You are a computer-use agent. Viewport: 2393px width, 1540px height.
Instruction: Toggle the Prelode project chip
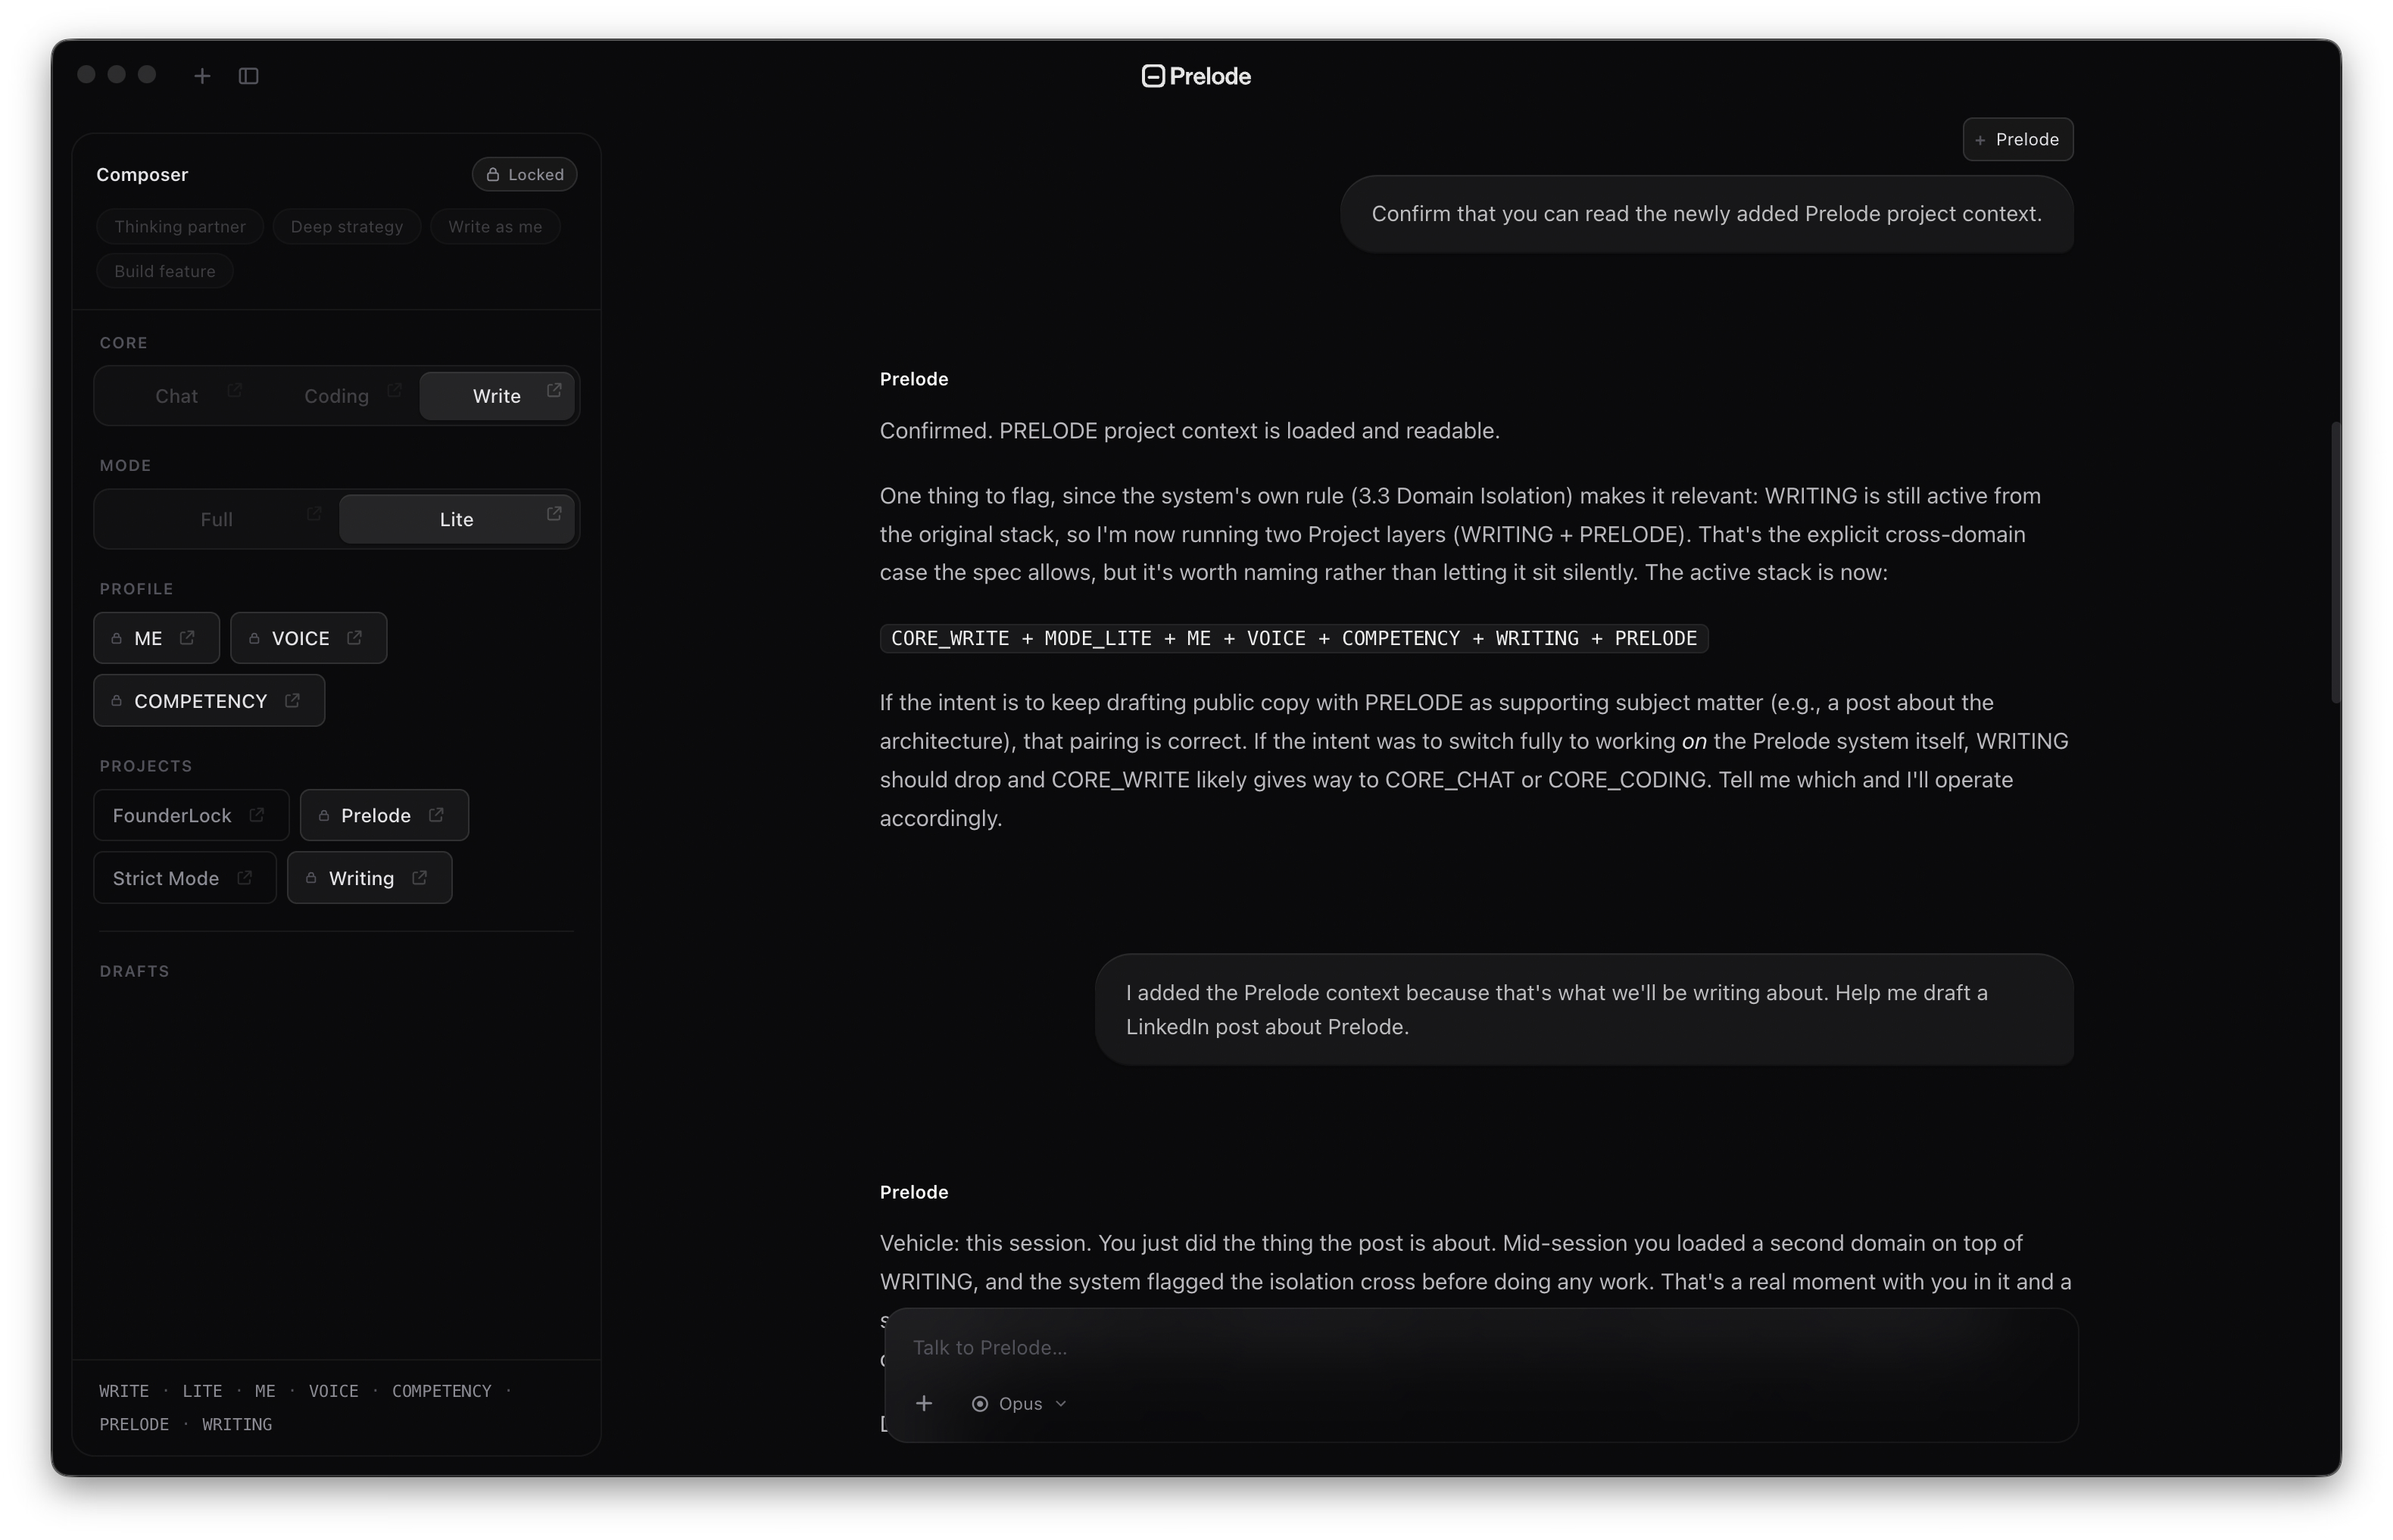coord(384,815)
